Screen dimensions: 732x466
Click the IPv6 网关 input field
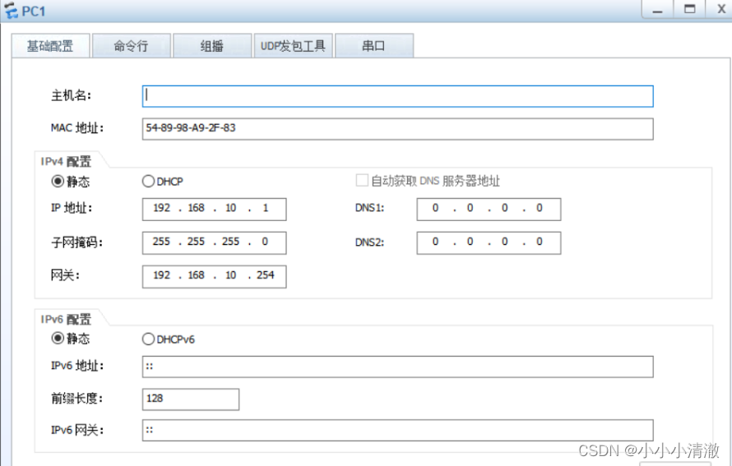pyautogui.click(x=398, y=430)
